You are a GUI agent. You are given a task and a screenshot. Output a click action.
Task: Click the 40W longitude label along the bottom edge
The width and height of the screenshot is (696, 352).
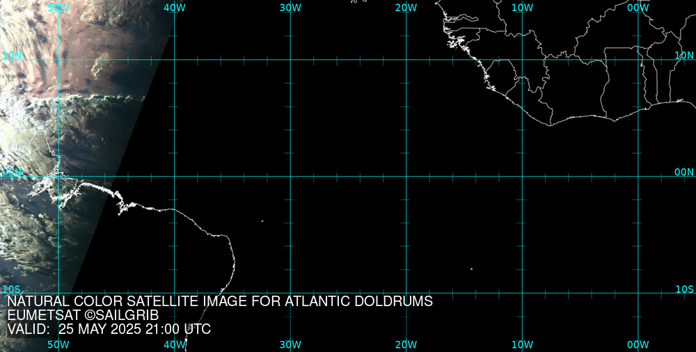click(x=175, y=345)
